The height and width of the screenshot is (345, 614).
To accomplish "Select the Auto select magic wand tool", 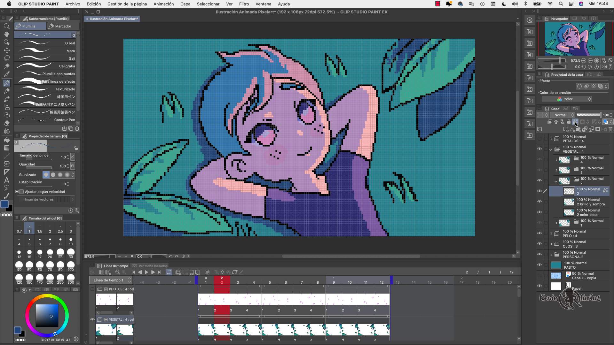I will (6, 66).
